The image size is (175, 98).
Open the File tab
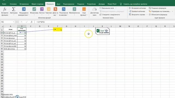click(x=4, y=4)
